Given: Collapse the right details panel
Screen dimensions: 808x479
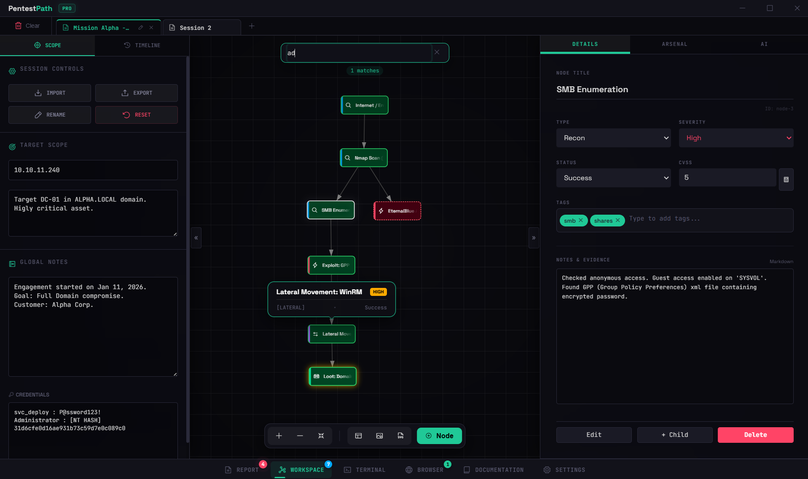Looking at the screenshot, I should click(x=534, y=238).
